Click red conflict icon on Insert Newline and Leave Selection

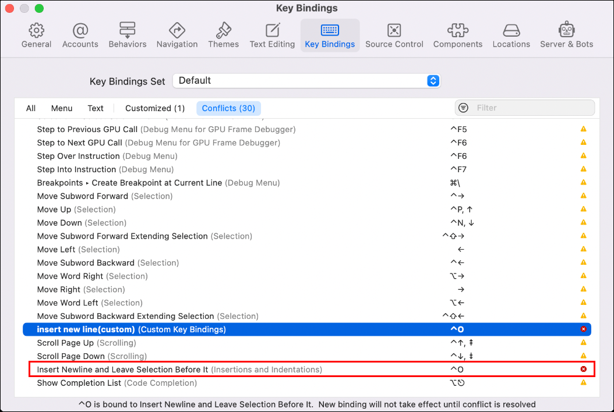584,370
